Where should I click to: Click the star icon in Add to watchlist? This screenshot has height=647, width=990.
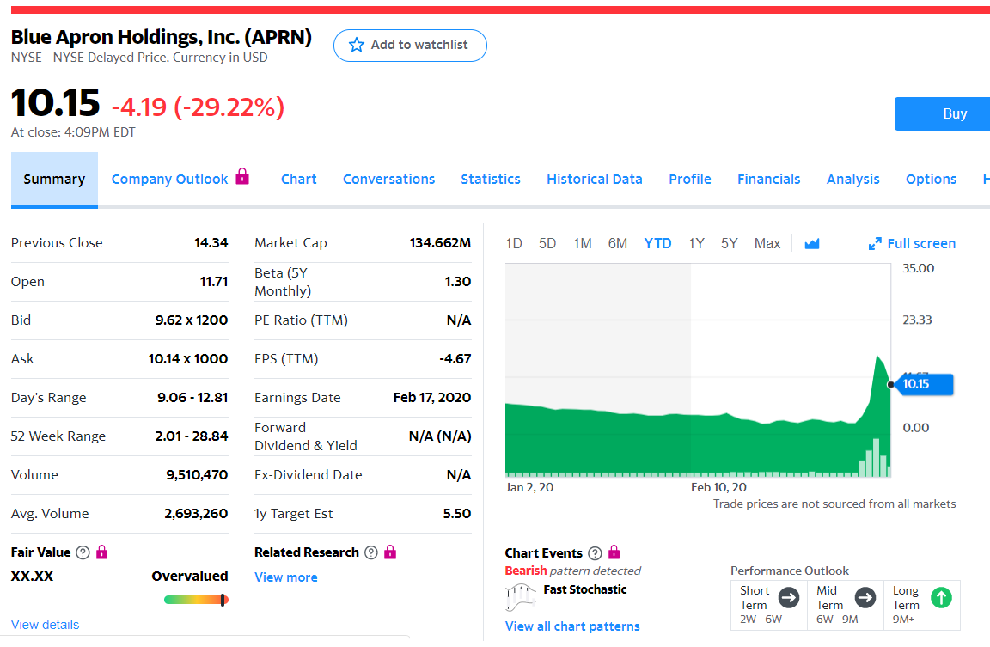(357, 45)
